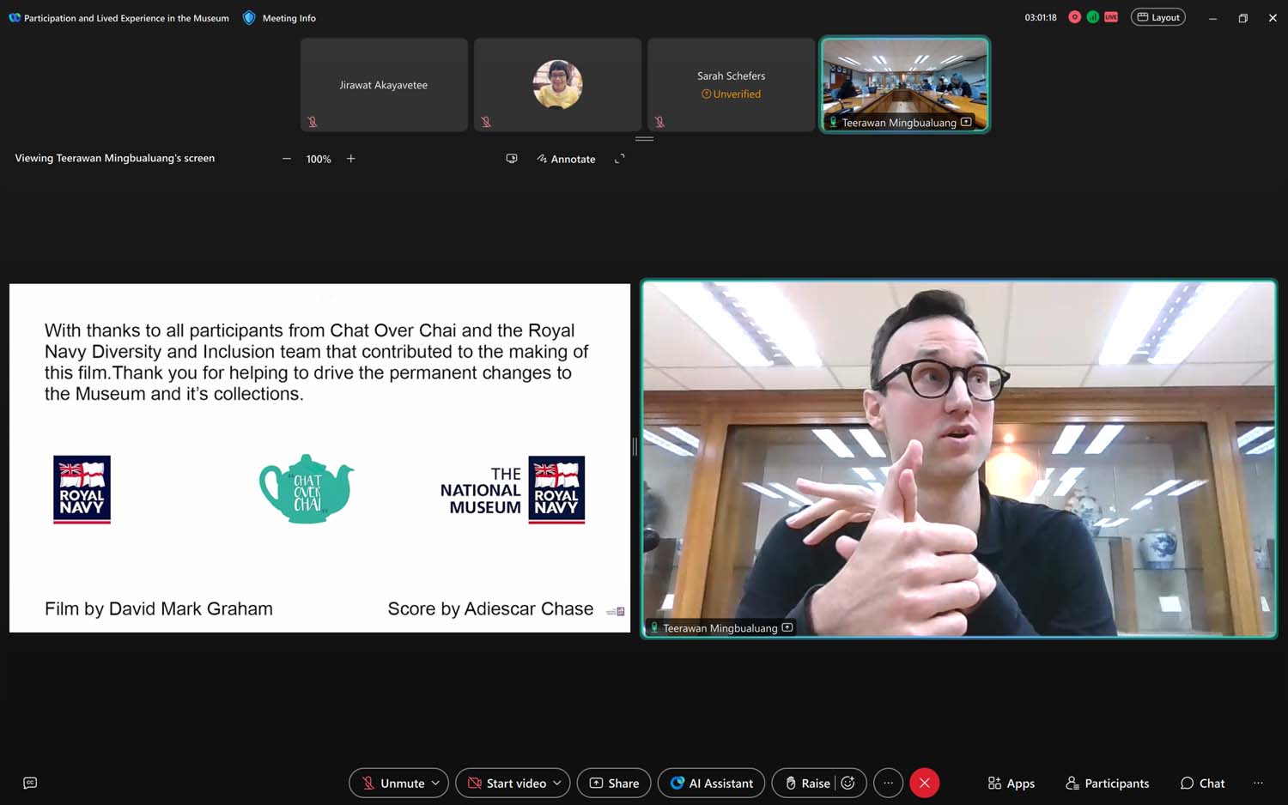Click the fullscreen expand icon near Annotate

(x=619, y=159)
